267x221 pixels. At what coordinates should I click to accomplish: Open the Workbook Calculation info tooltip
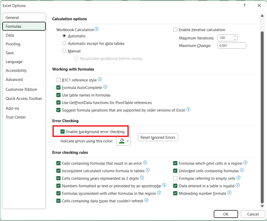(x=97, y=30)
